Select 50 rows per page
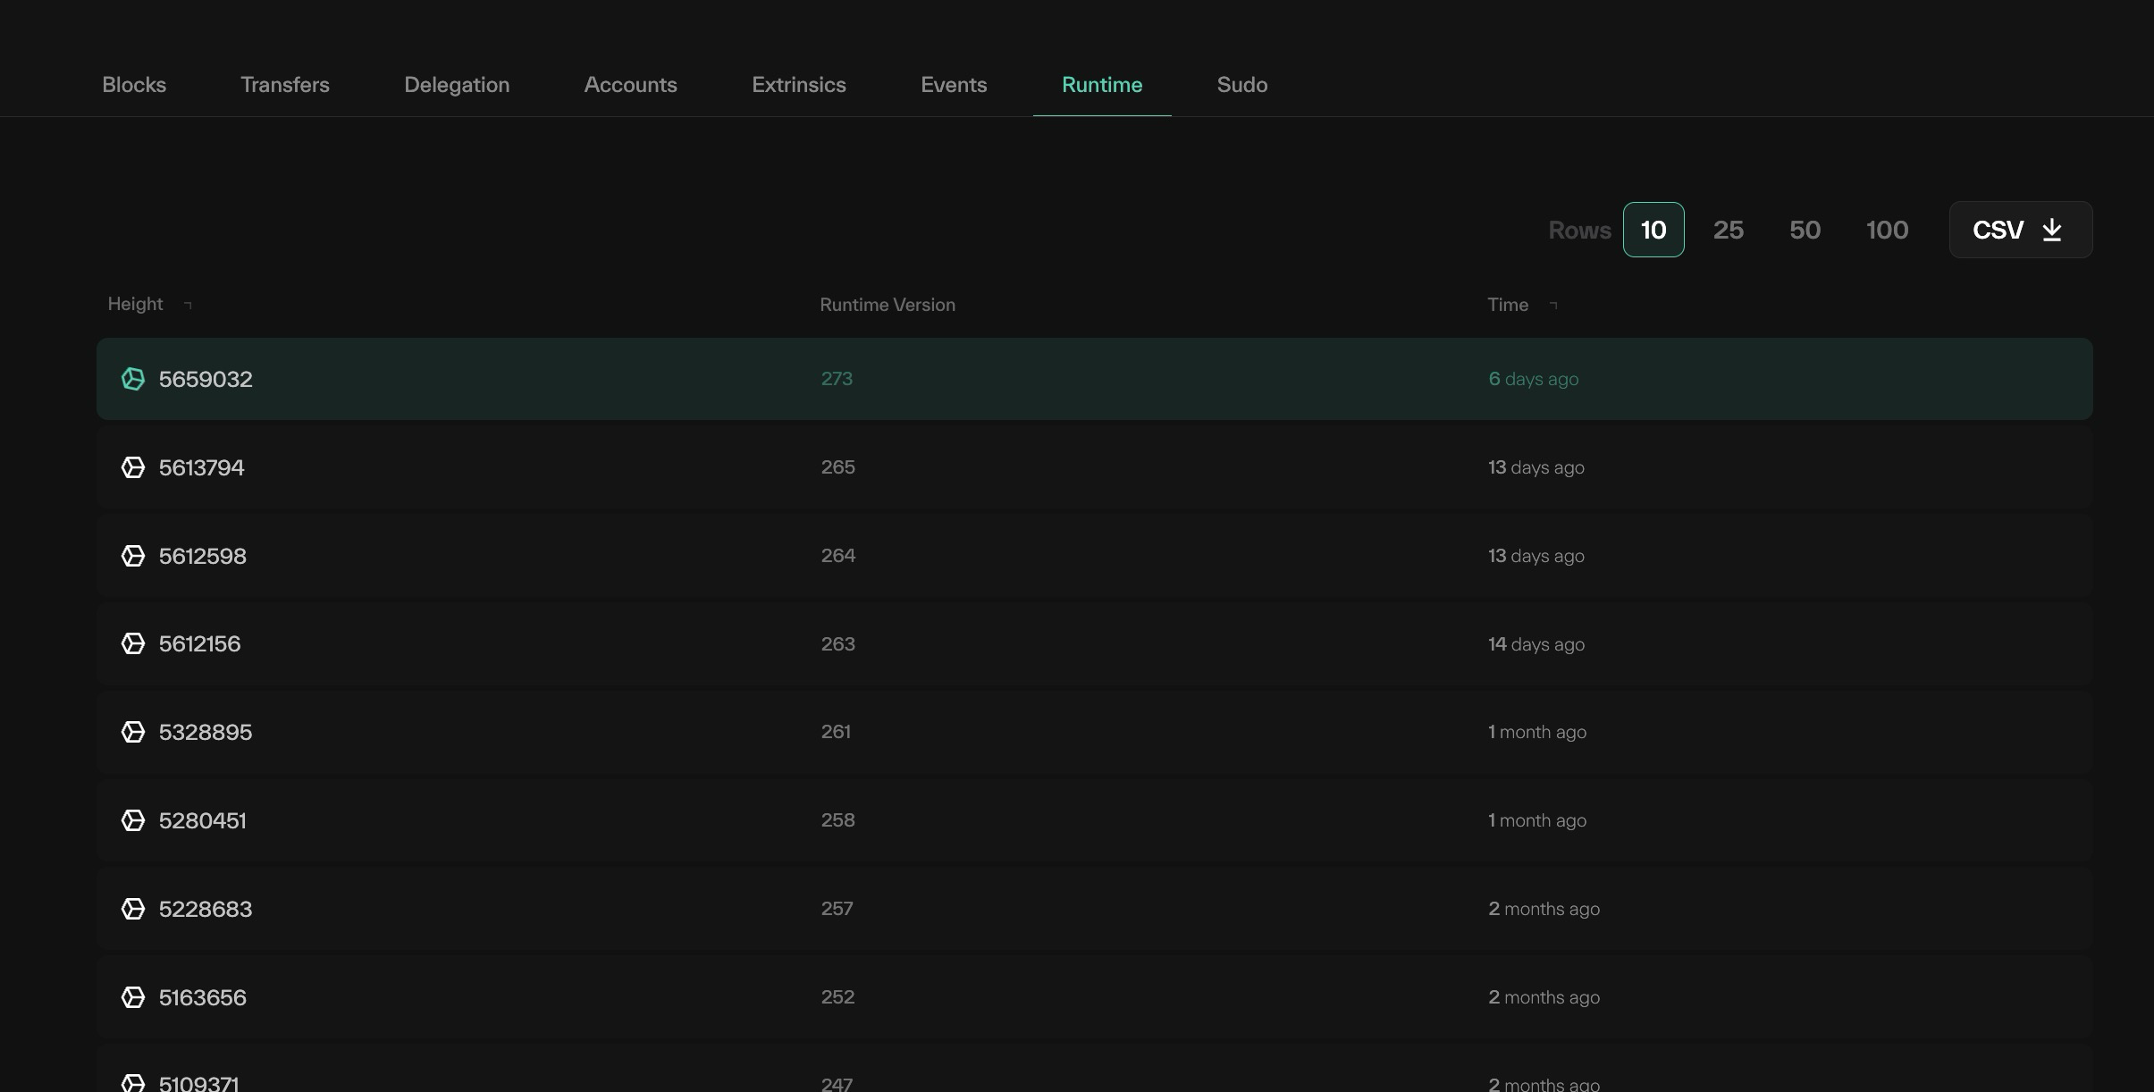Screen dimensions: 2154x1092 pyautogui.click(x=1805, y=230)
